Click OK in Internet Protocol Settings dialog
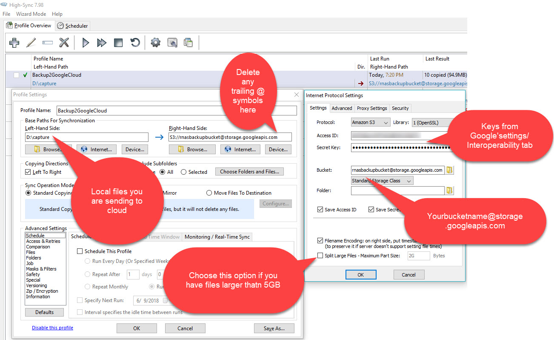Image resolution: width=554 pixels, height=340 pixels. 360,275
